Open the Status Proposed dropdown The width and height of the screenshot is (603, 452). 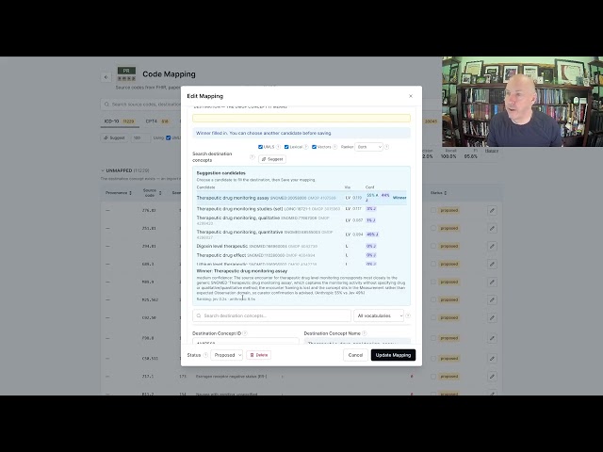(x=226, y=355)
